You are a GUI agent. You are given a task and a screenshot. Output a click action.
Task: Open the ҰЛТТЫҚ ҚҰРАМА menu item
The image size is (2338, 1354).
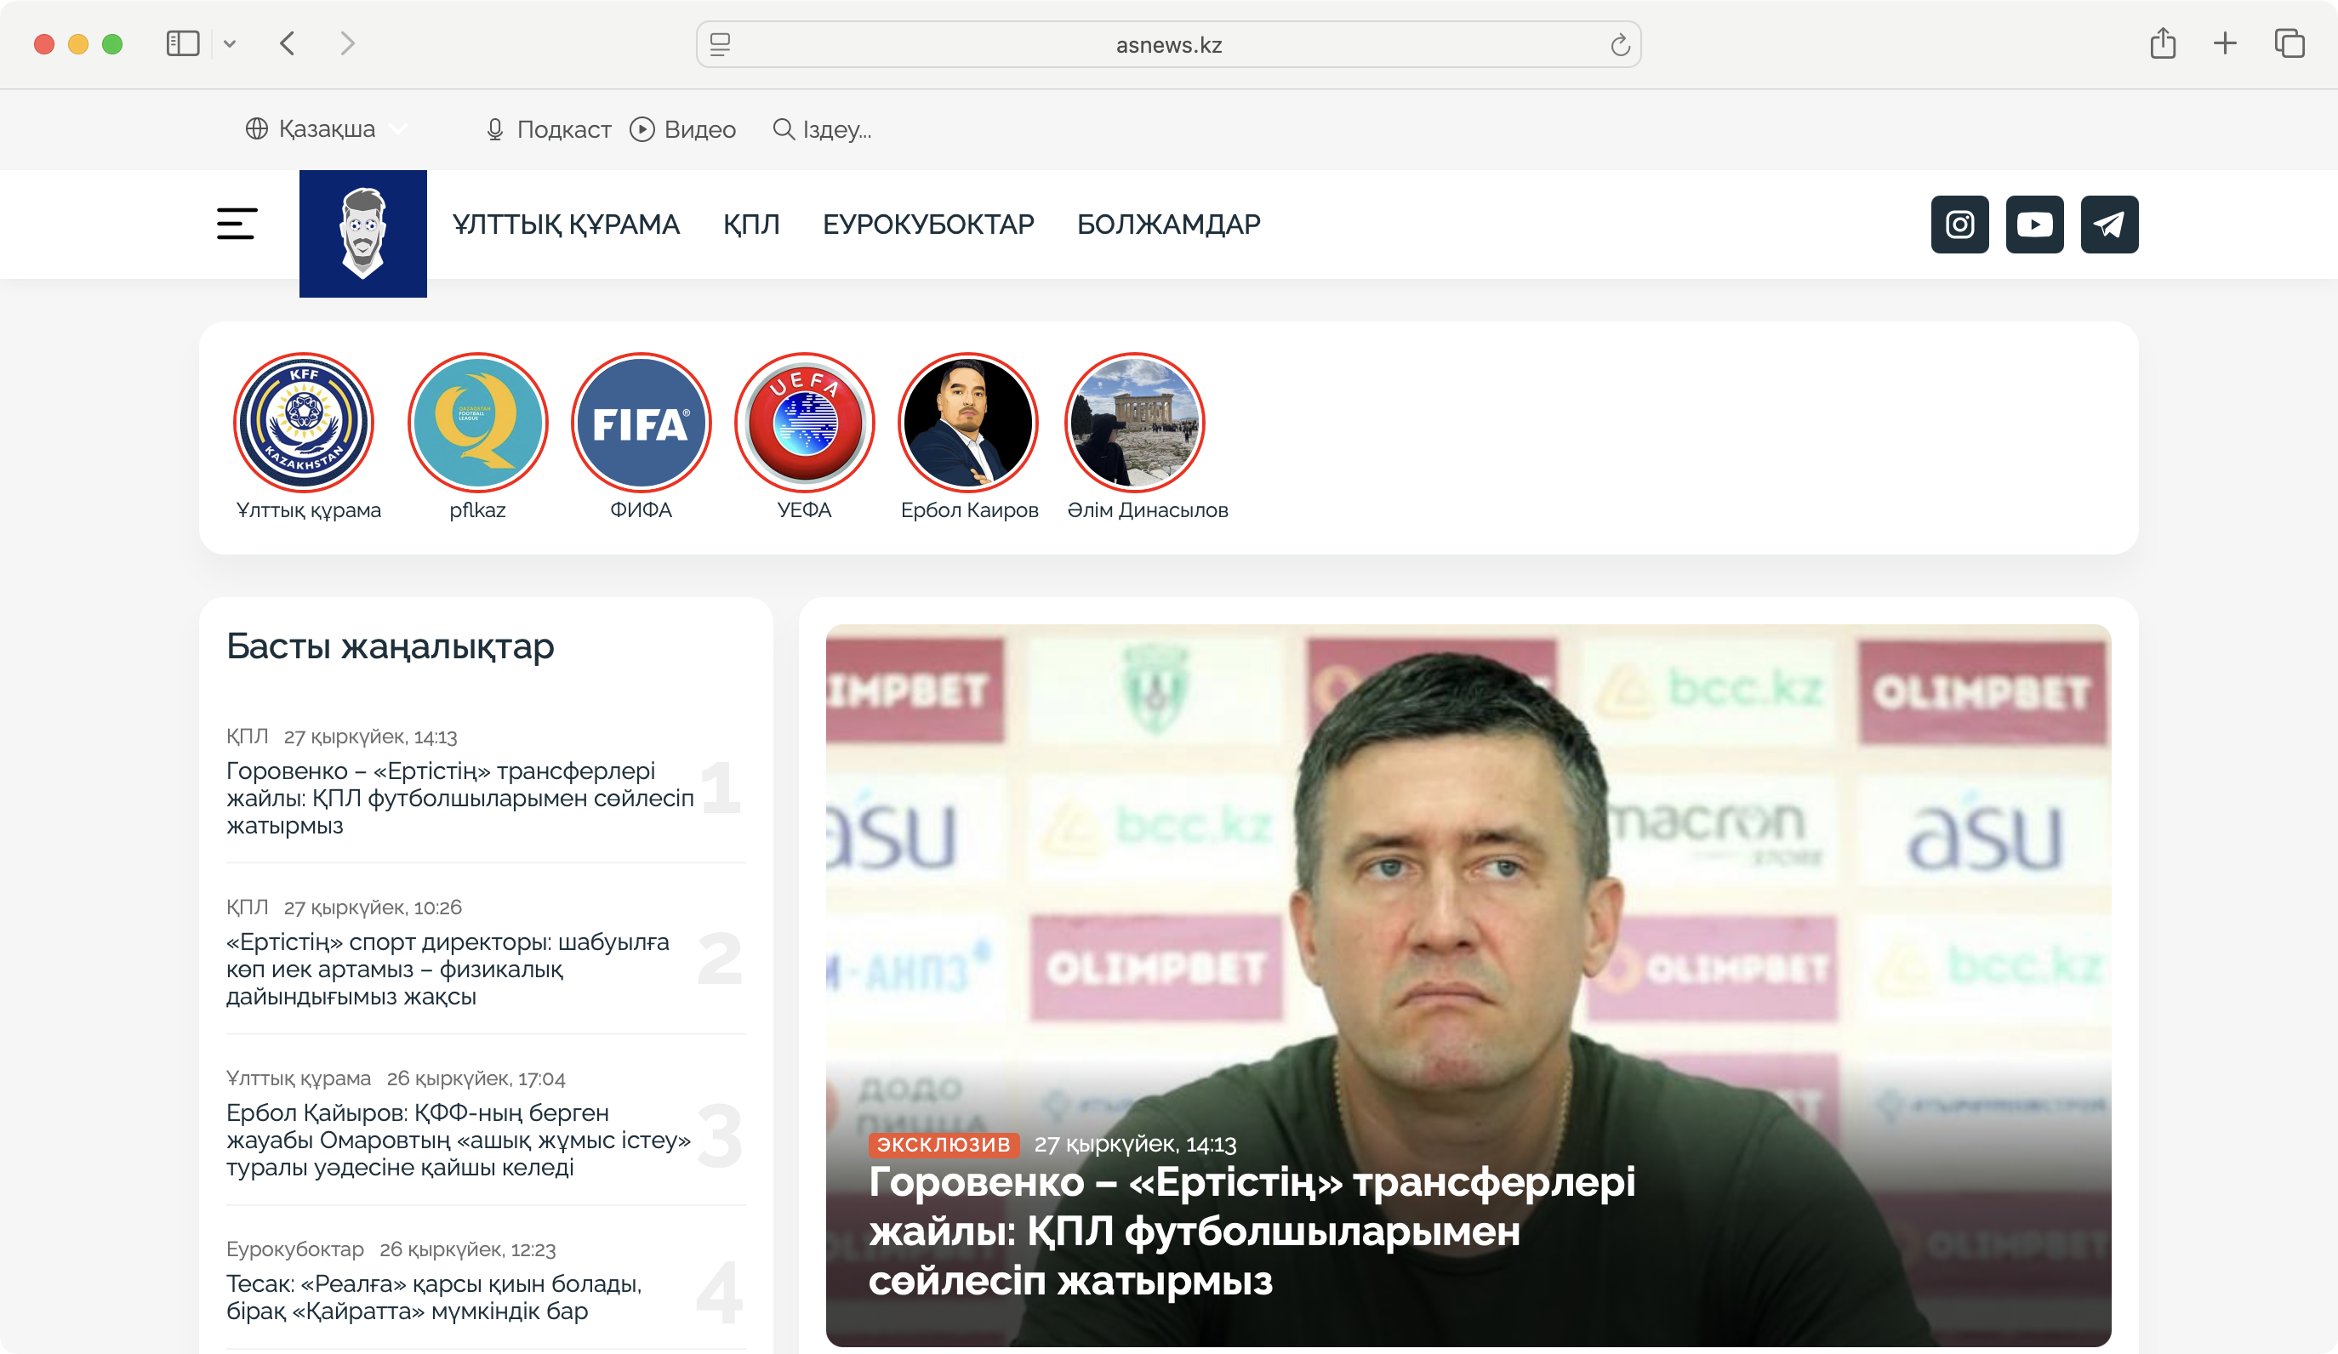tap(566, 225)
